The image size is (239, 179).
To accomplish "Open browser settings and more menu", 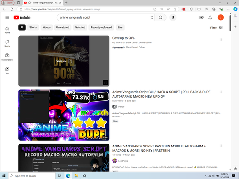I will pyautogui.click(x=228, y=9).
